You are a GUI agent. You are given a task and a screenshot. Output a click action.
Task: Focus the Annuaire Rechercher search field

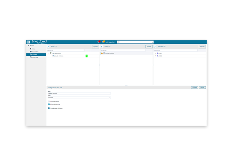pyautogui.click(x=175, y=50)
